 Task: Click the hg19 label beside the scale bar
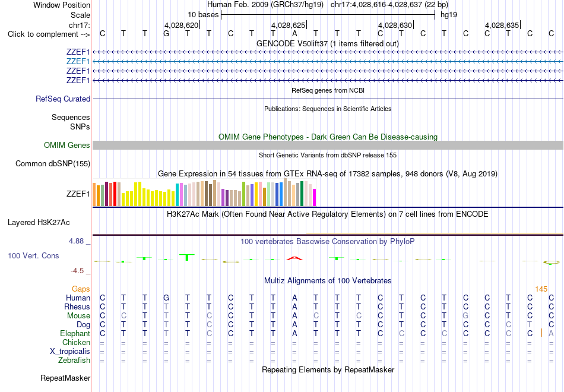click(449, 15)
